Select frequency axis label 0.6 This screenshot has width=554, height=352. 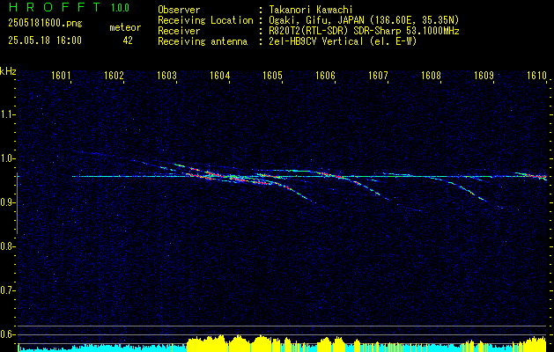click(x=6, y=334)
